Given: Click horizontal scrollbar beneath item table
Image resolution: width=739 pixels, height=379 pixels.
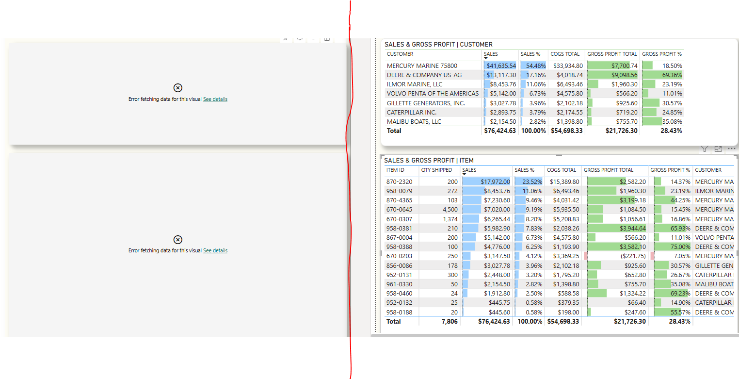Looking at the screenshot, I should click(x=554, y=335).
